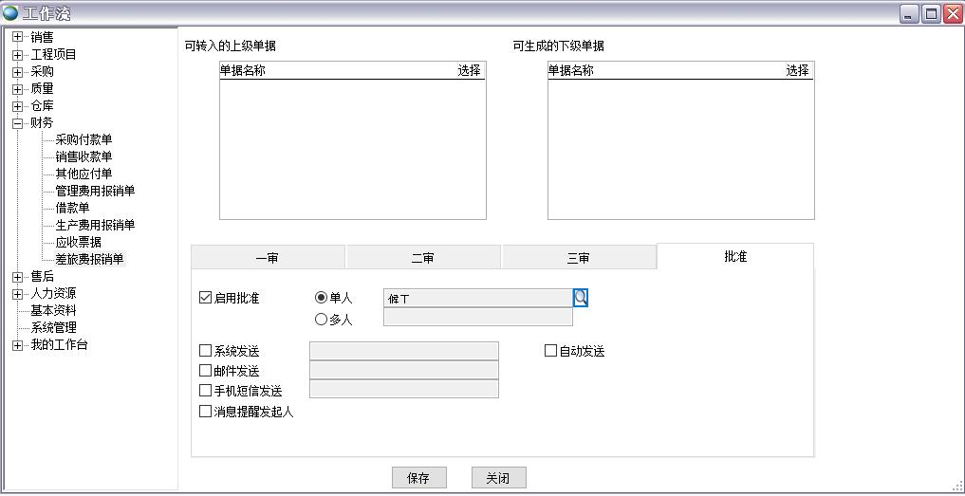Screen dimensions: 965x496
Task: Click the 单人 approver name input field
Action: pos(477,298)
